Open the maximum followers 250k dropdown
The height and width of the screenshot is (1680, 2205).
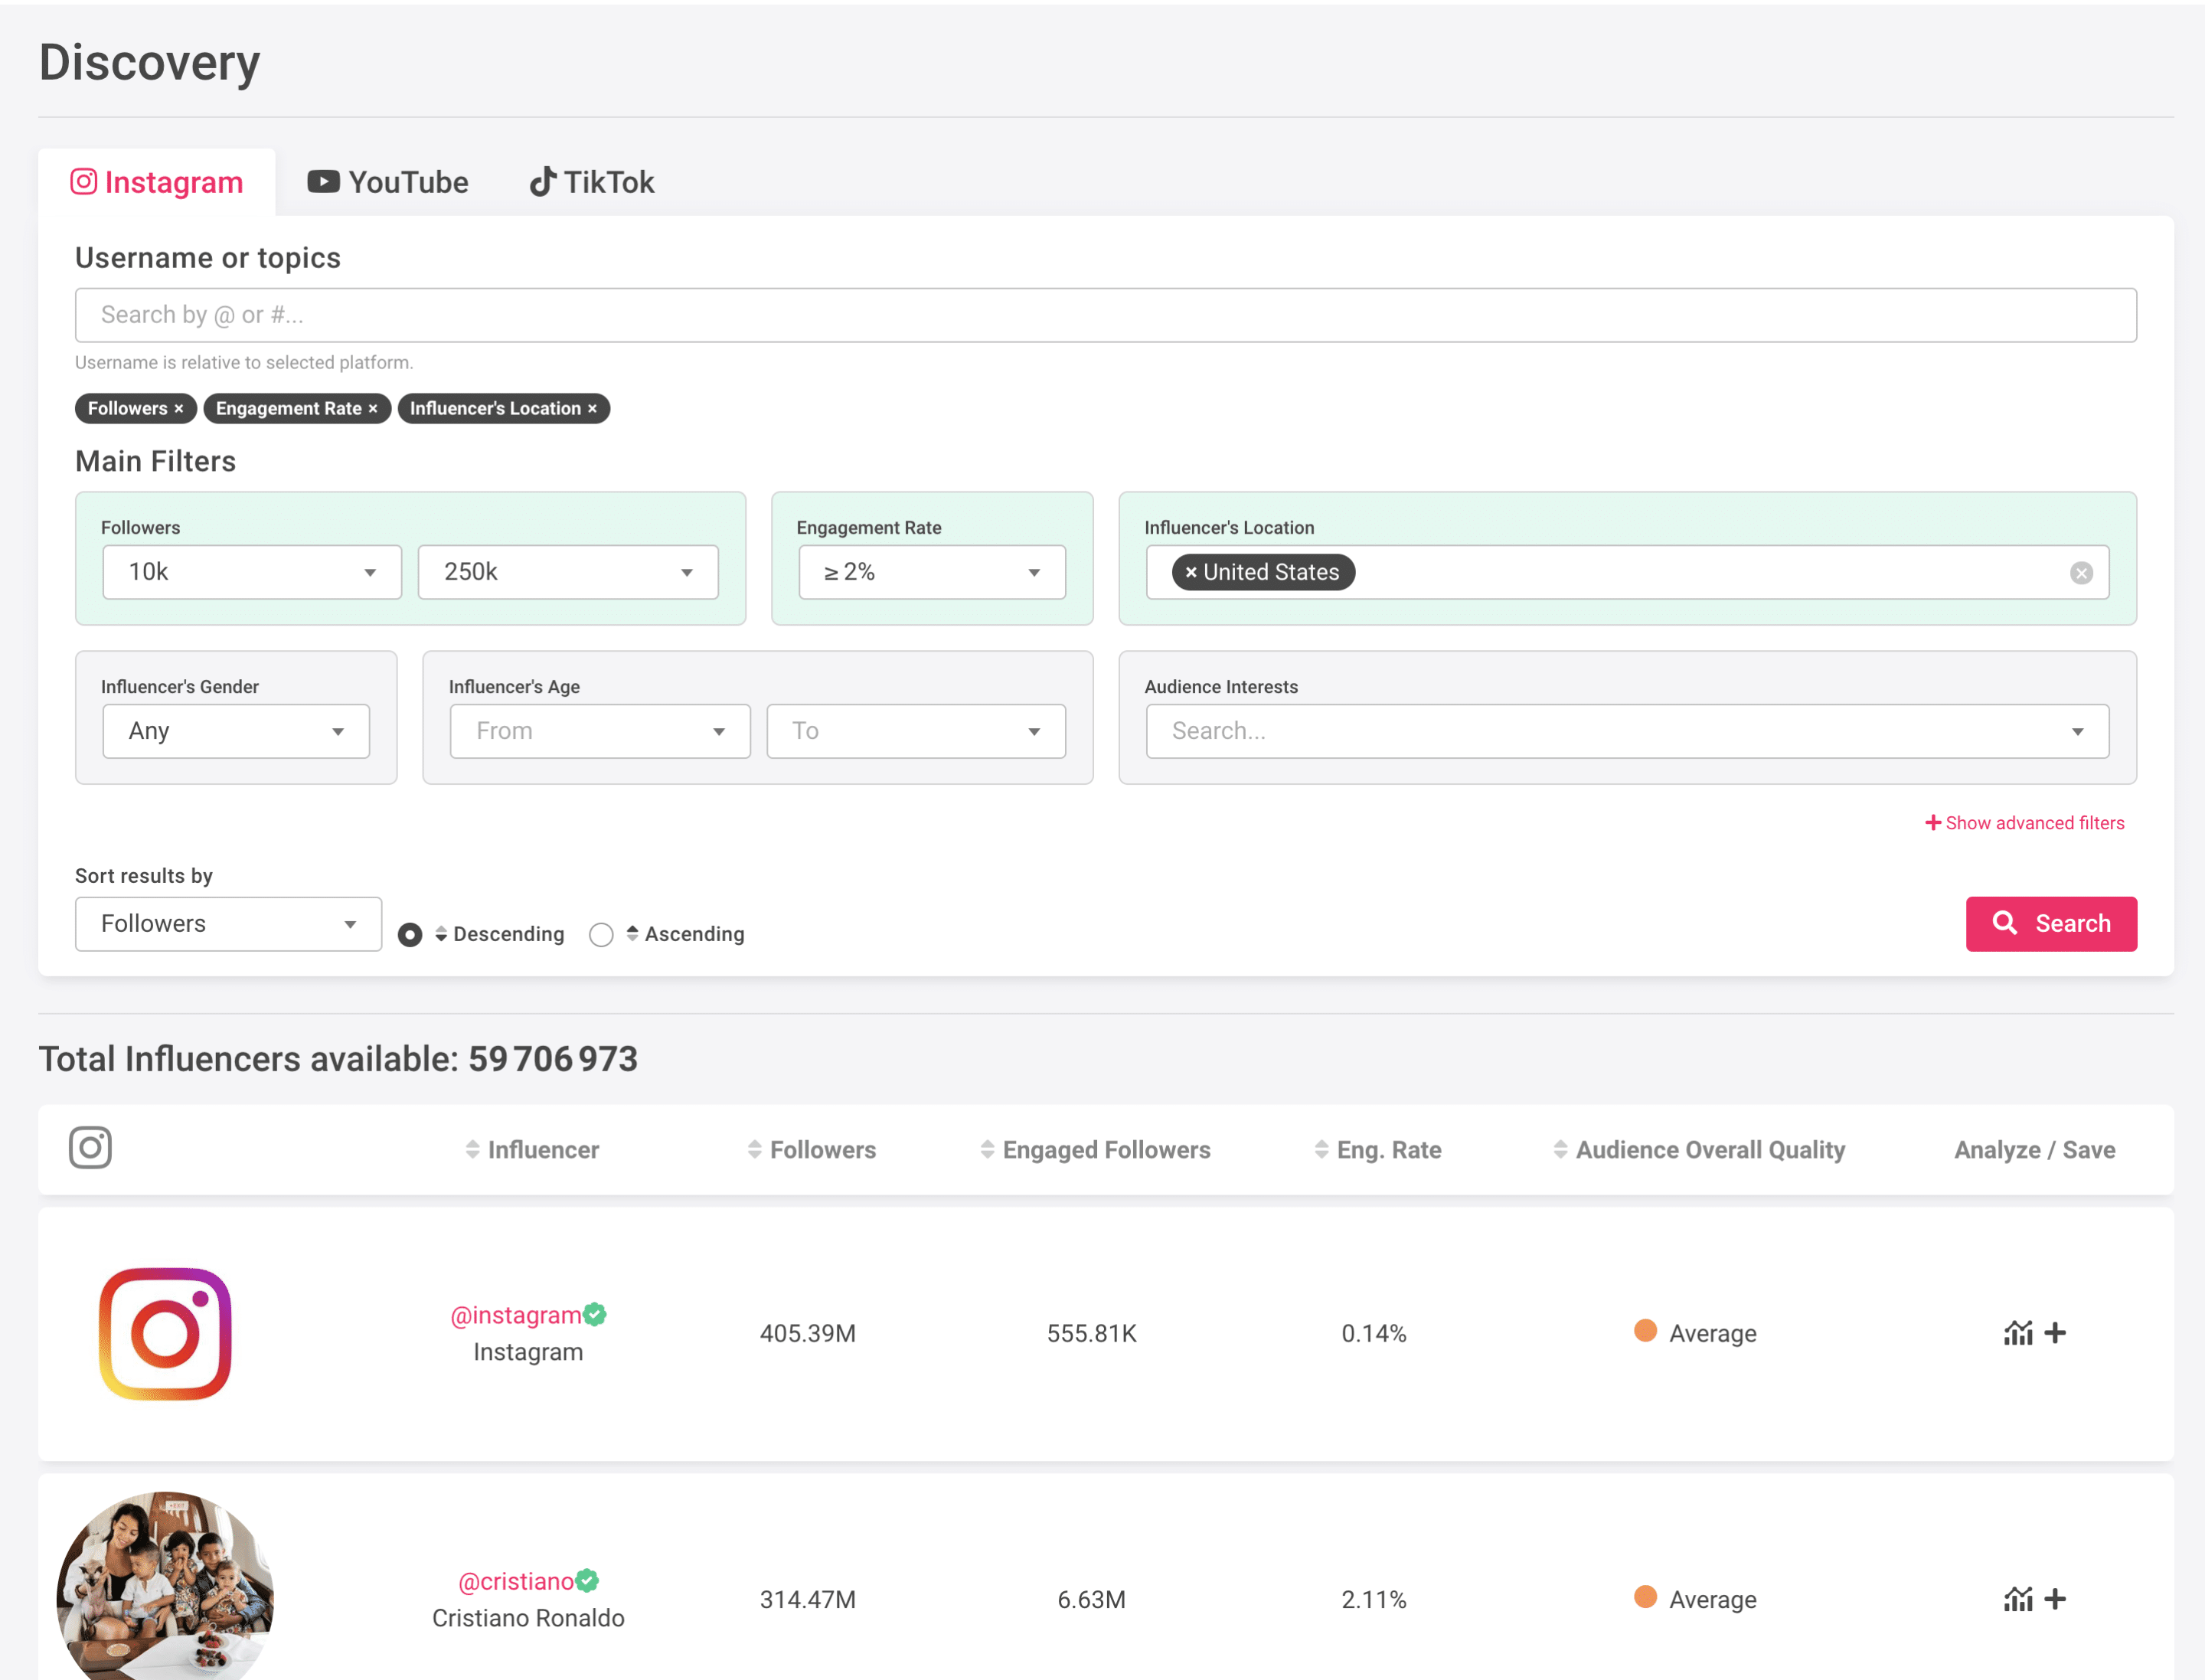point(568,572)
